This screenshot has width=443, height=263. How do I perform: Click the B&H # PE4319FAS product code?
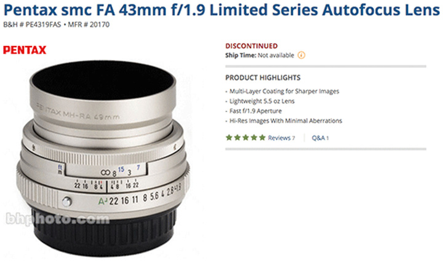pos(32,25)
